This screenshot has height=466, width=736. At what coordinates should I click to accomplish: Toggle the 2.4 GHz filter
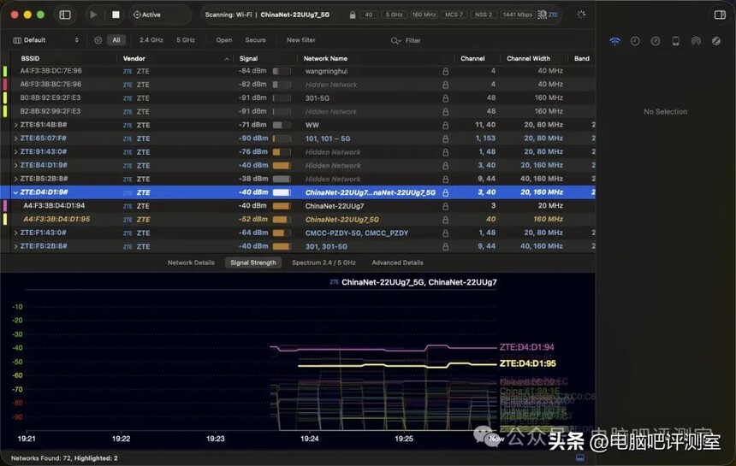coord(151,40)
